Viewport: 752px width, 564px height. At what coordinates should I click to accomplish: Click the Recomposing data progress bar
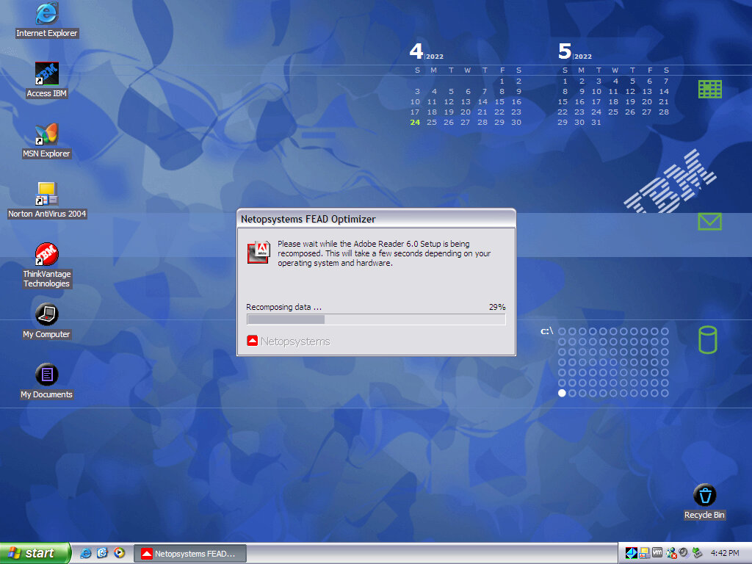pyautogui.click(x=376, y=319)
